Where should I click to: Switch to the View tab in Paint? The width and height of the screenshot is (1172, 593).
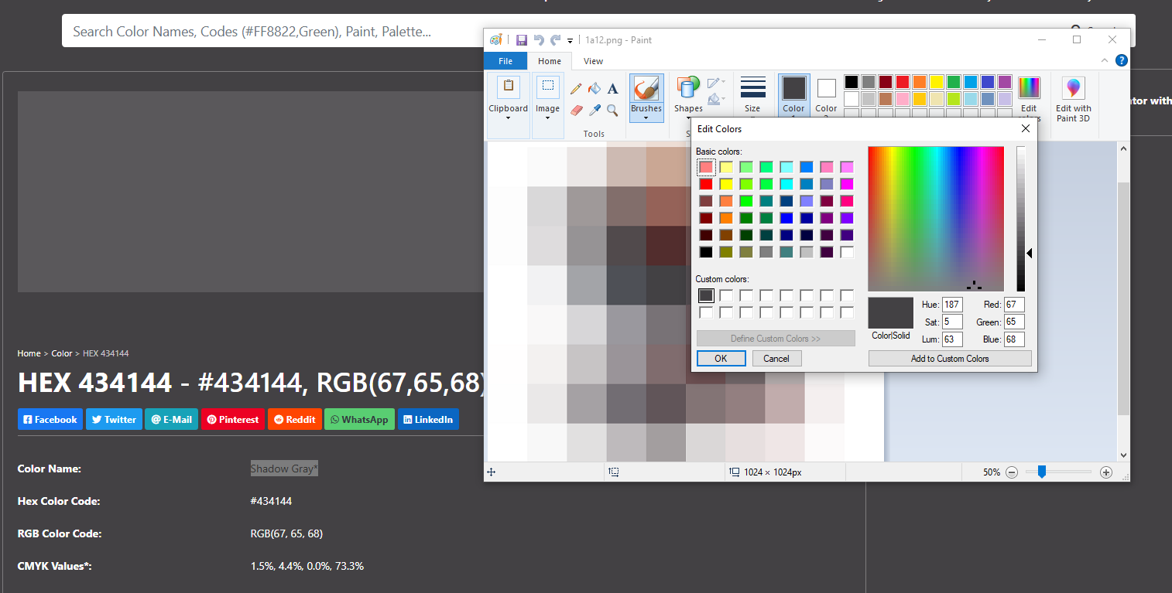594,61
